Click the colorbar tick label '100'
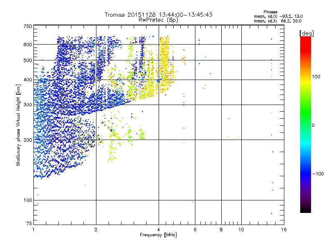The width and height of the screenshot is (334, 250). tap(316, 77)
